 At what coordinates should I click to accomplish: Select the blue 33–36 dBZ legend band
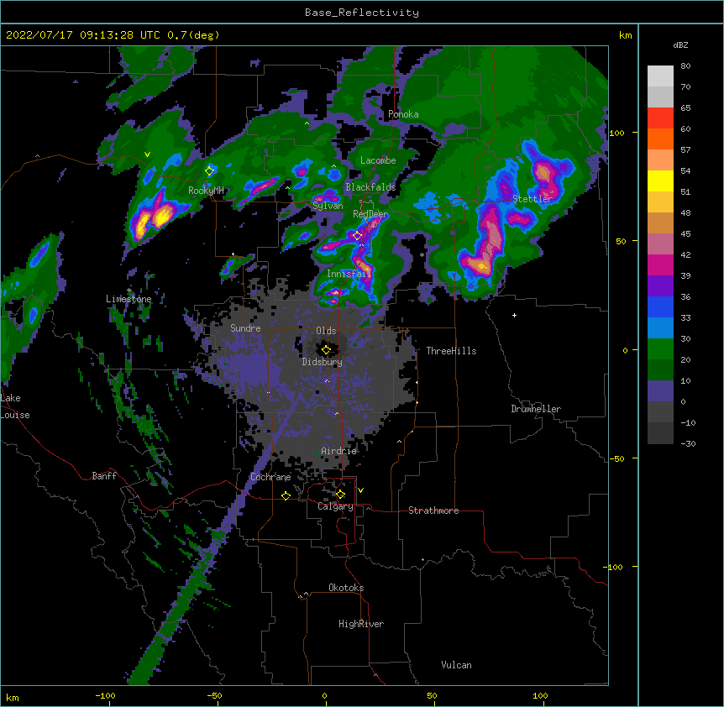(660, 306)
